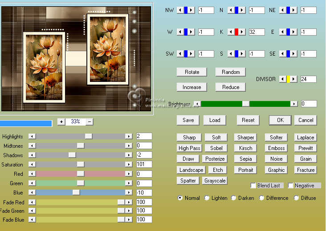Click Fade Red slider left arrow

click(x=32, y=202)
